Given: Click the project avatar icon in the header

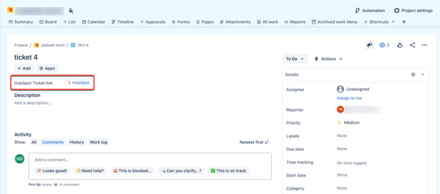Looking at the screenshot, I should (10, 10).
